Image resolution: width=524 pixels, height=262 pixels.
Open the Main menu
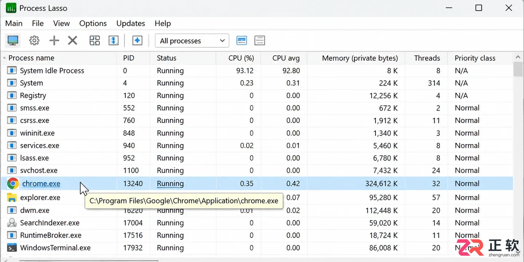[x=14, y=23]
